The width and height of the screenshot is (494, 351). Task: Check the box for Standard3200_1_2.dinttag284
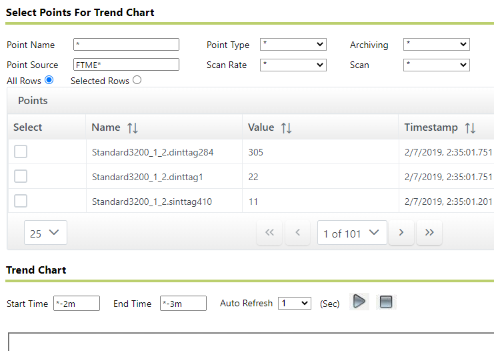point(21,151)
